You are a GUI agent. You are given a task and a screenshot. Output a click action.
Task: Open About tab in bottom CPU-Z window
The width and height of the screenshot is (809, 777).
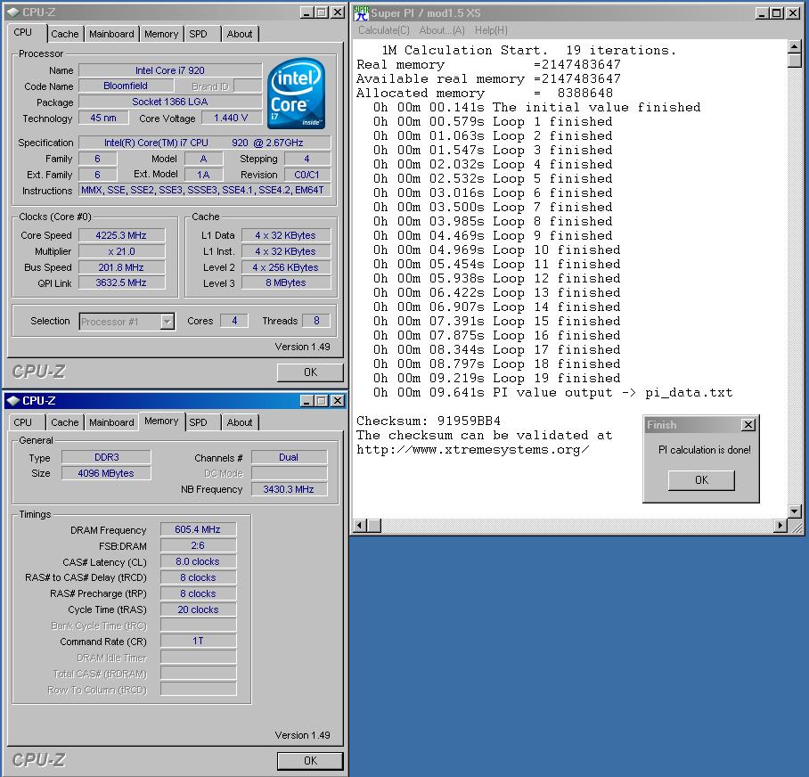point(240,422)
